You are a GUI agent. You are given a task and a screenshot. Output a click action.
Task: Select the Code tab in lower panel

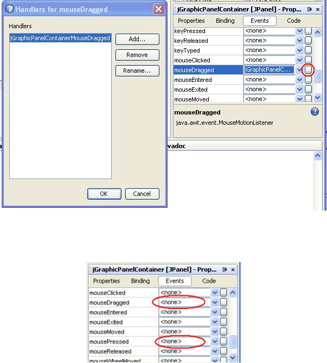point(209,281)
